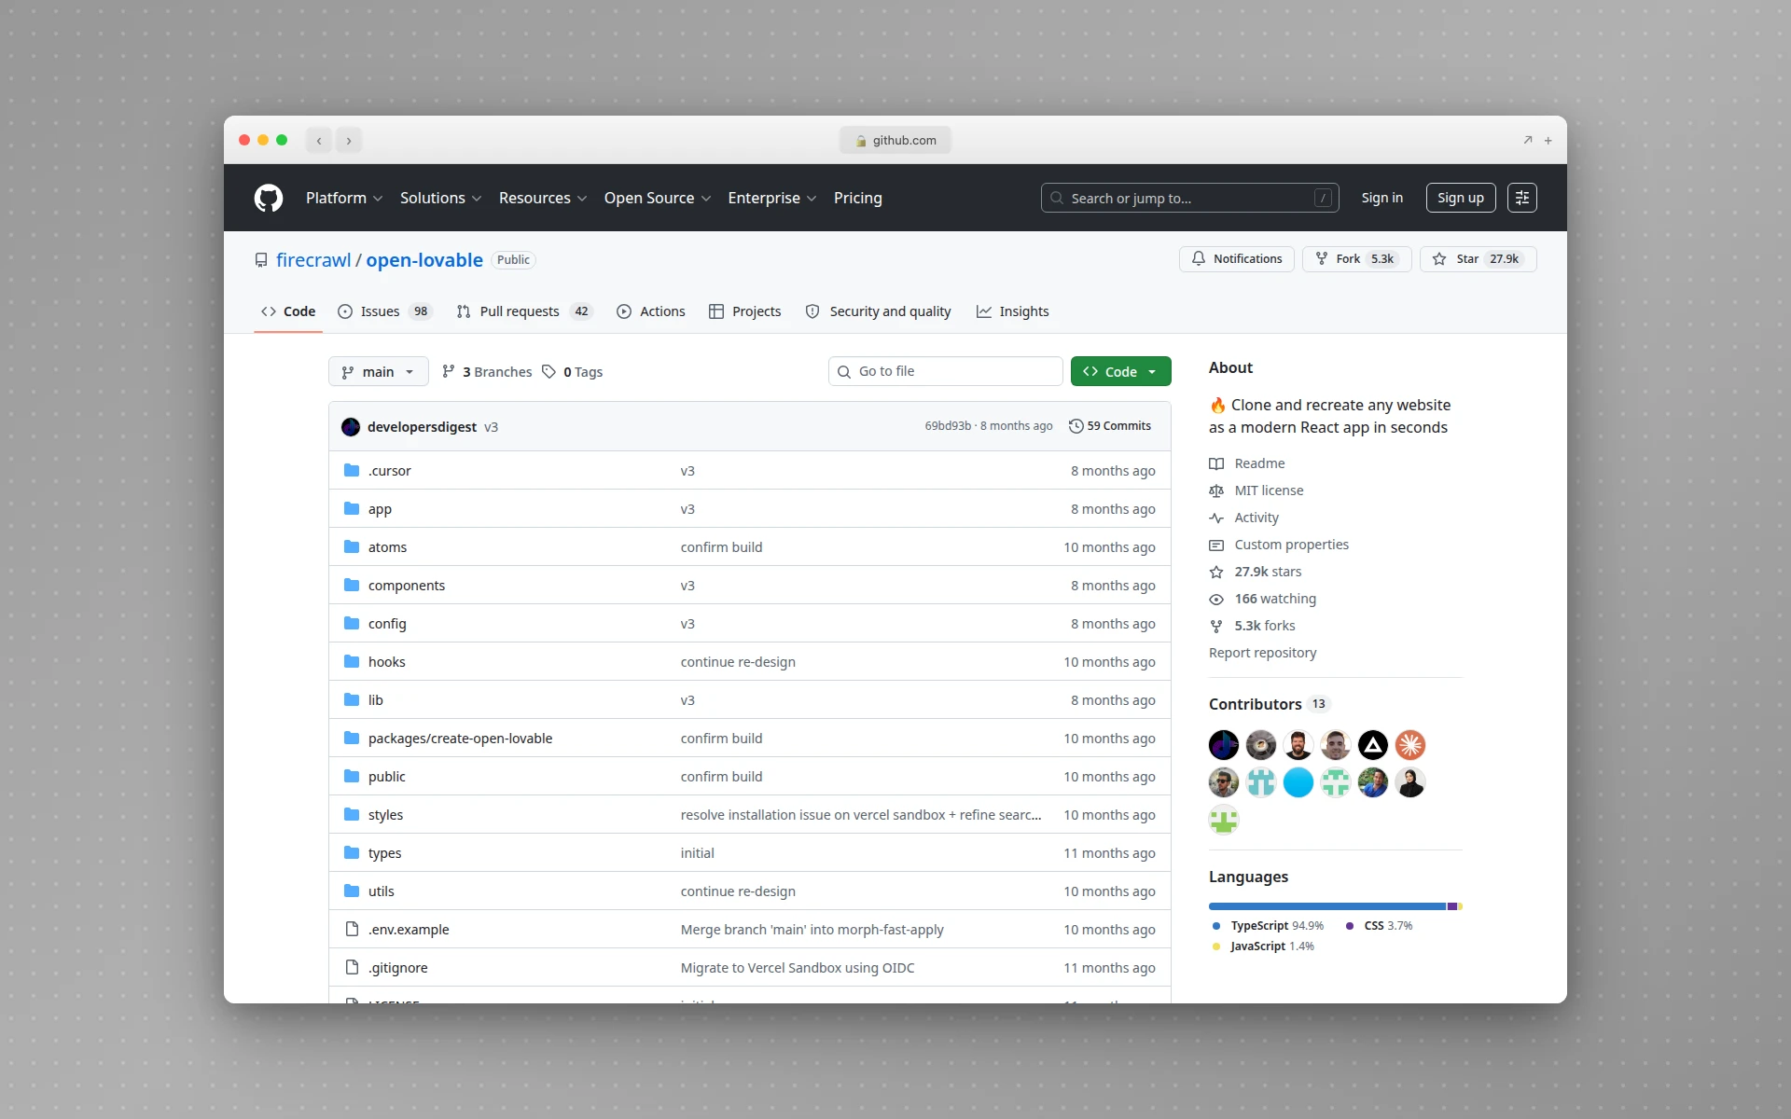Fork the open-lovable repository

pyautogui.click(x=1356, y=259)
